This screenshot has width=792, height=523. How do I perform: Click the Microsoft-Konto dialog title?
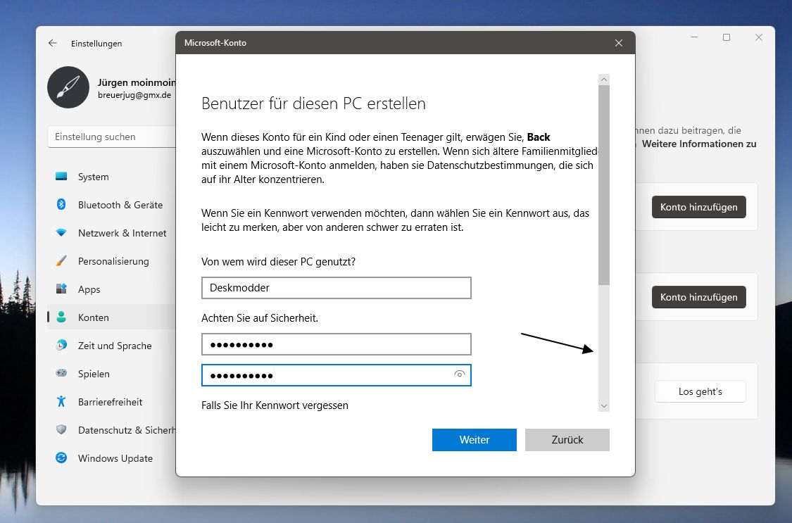click(x=215, y=43)
